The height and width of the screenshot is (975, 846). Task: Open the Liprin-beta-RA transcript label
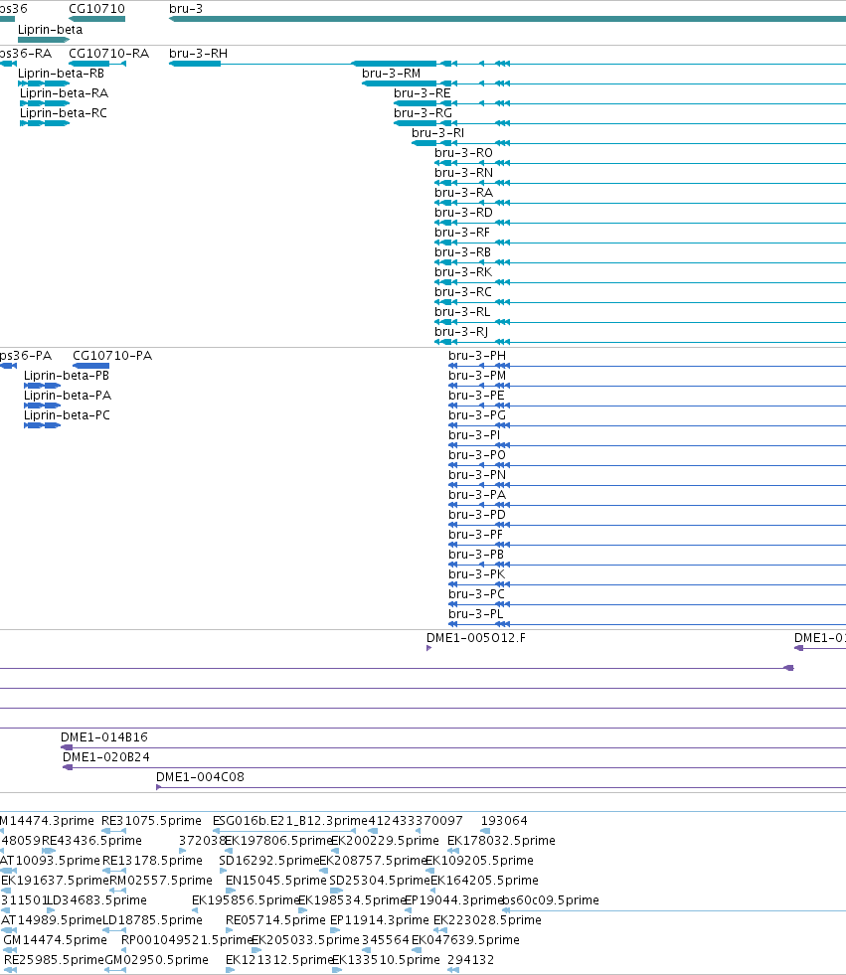point(64,93)
